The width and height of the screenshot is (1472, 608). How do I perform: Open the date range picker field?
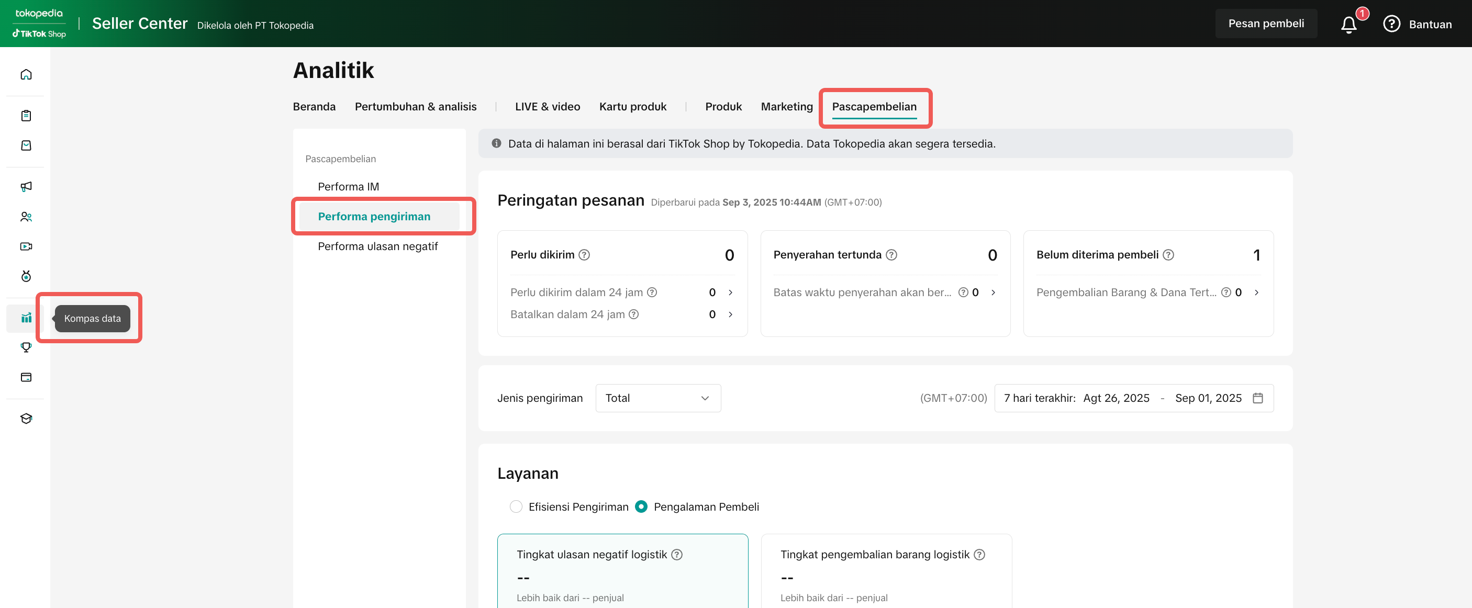coord(1133,398)
